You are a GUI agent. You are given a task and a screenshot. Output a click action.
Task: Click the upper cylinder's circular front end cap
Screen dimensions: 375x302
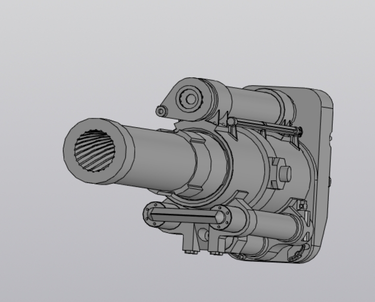coord(190,99)
